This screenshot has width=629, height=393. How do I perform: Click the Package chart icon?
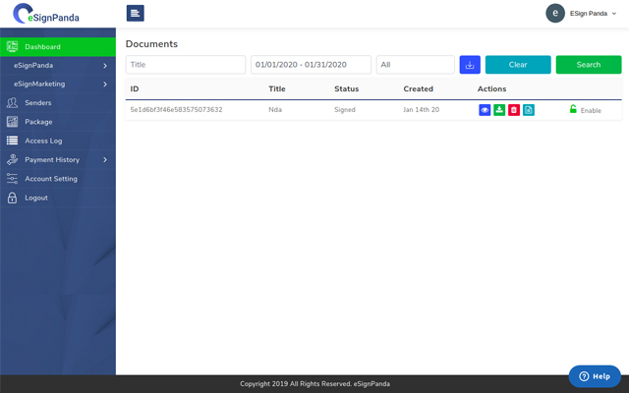[12, 122]
